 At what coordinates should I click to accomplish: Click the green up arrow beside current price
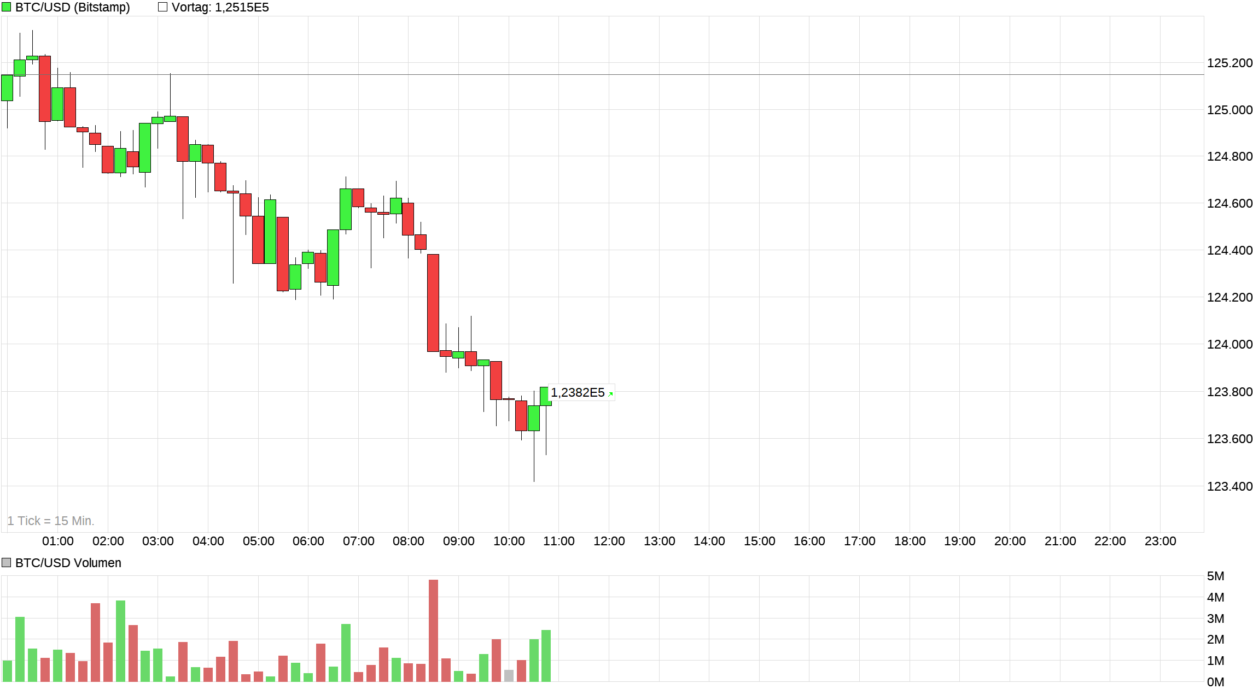(610, 393)
